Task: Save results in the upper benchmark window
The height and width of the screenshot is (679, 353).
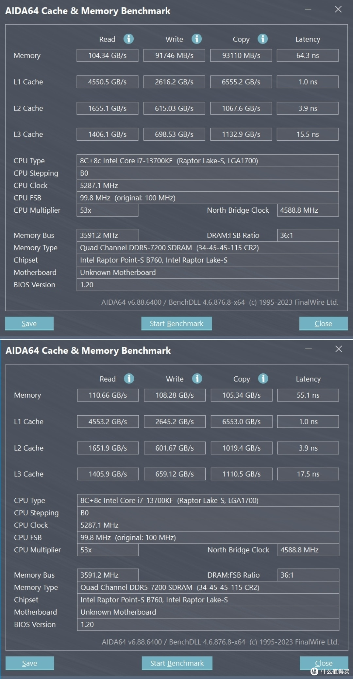Action: click(29, 323)
